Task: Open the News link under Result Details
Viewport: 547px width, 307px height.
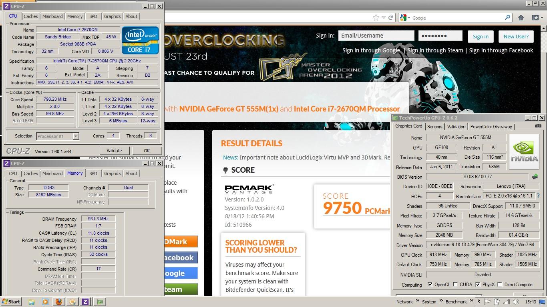Action: pyautogui.click(x=231, y=157)
